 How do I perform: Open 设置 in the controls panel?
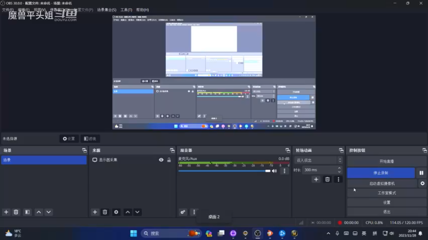coord(386,203)
